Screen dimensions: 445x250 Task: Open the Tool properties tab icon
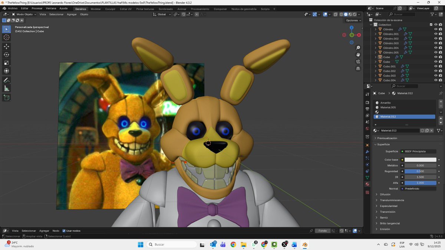pyautogui.click(x=367, y=95)
